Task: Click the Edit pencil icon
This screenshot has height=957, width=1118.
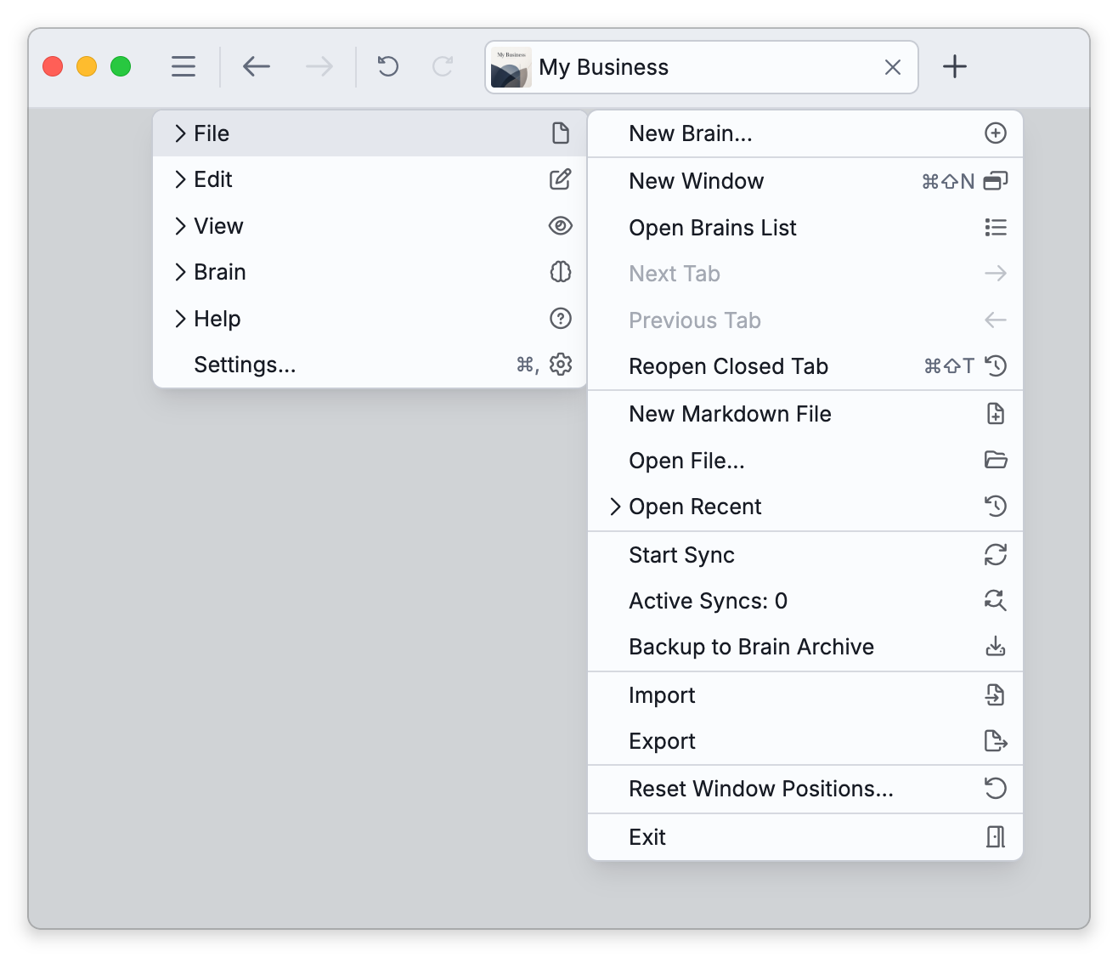Action: (x=561, y=179)
